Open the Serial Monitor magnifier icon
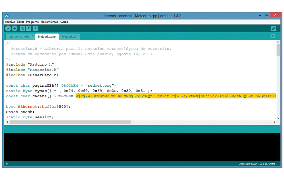This screenshot has width=284, height=180. [273, 28]
